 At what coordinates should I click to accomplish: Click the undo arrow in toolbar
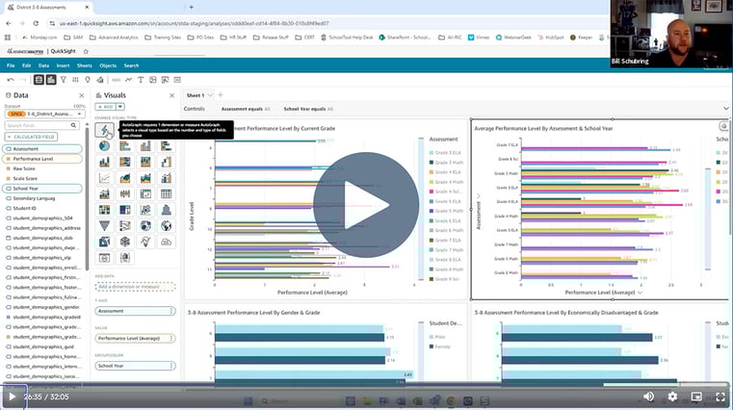point(10,79)
